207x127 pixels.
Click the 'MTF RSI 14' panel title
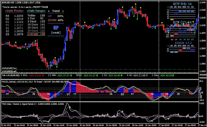pos(182,4)
